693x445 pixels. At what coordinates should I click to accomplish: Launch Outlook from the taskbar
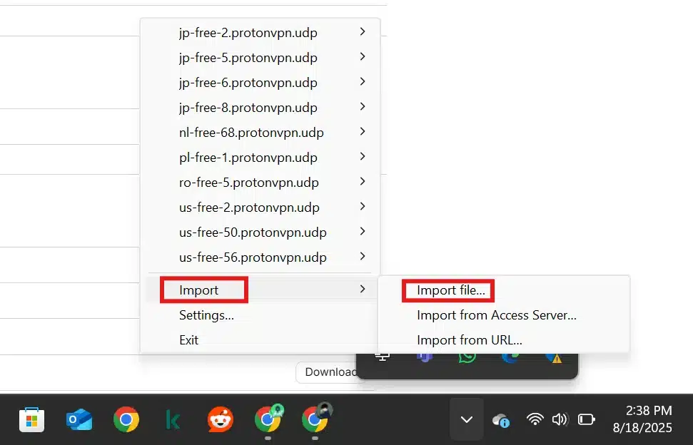pyautogui.click(x=79, y=419)
